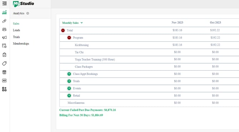Open the calendar schedule icon in sidebar
This screenshot has height=132, width=239.
(4, 46)
